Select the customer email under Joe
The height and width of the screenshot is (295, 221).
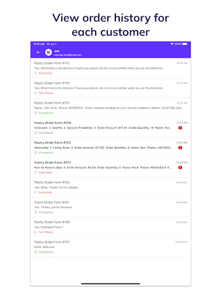(x=68, y=55)
